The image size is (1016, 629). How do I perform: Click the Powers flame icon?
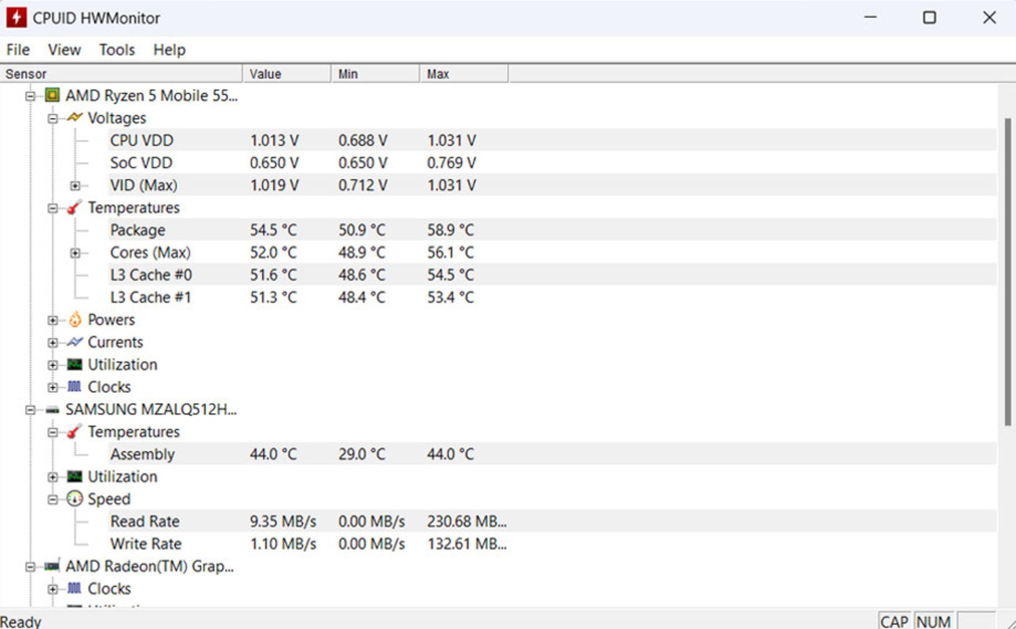click(x=75, y=320)
